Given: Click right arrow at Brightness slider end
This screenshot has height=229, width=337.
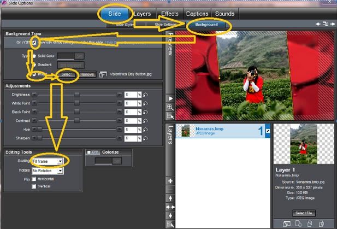Looking at the screenshot, I should [x=120, y=95].
